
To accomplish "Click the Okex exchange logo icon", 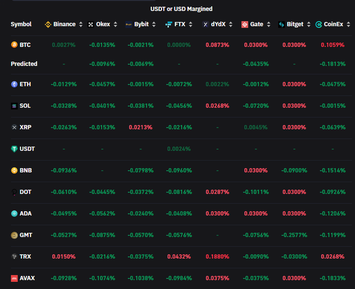I will pos(91,25).
